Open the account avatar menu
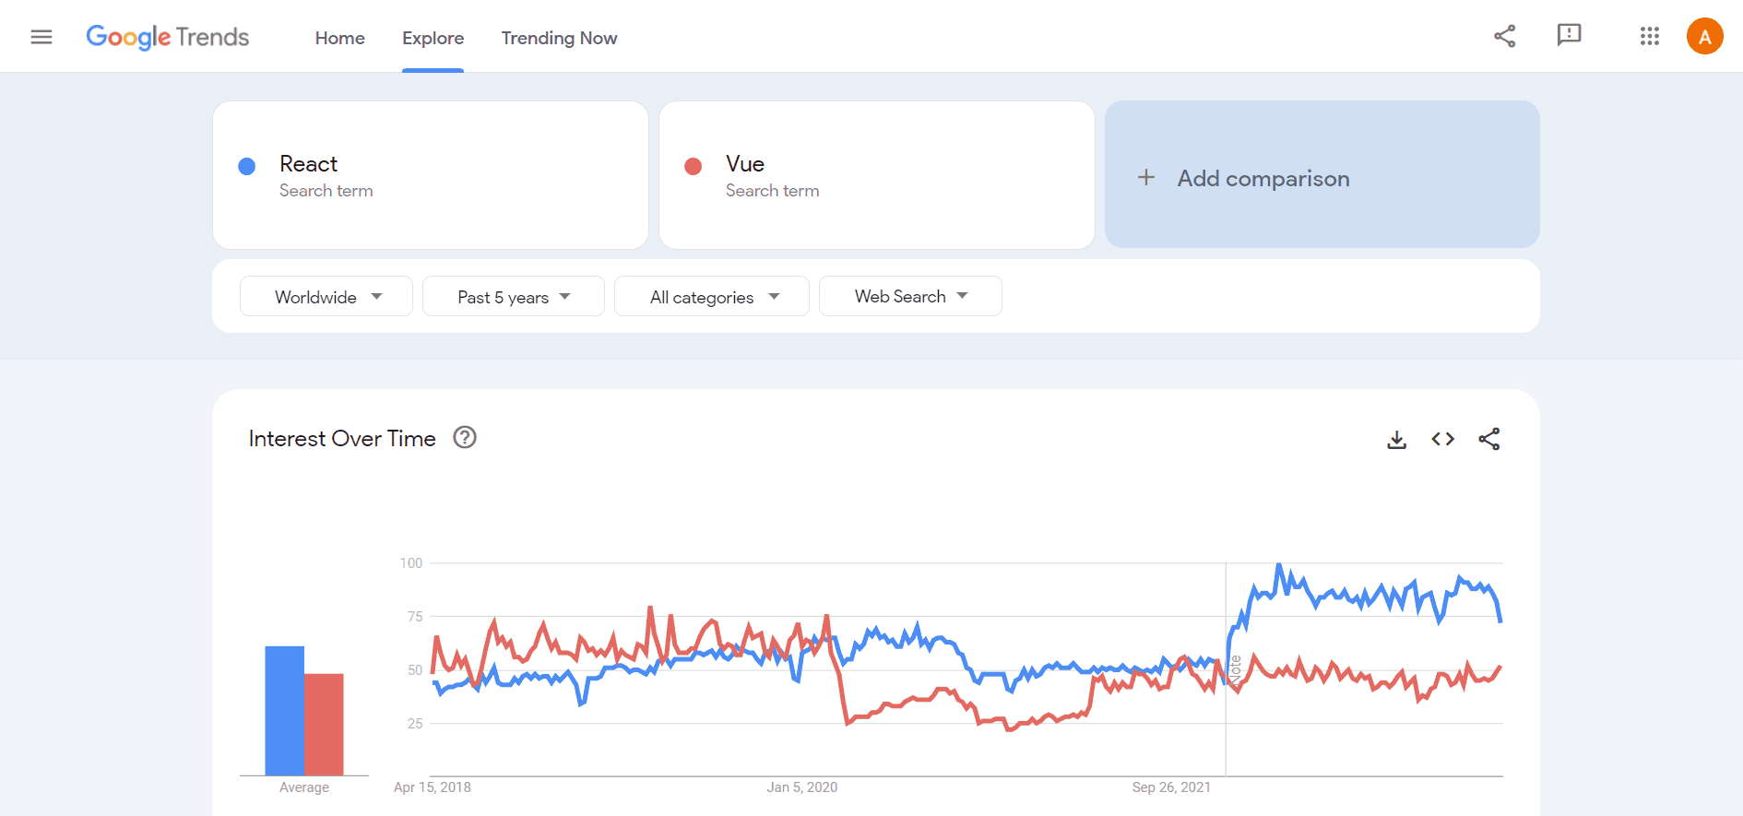This screenshot has height=816, width=1743. click(x=1704, y=35)
